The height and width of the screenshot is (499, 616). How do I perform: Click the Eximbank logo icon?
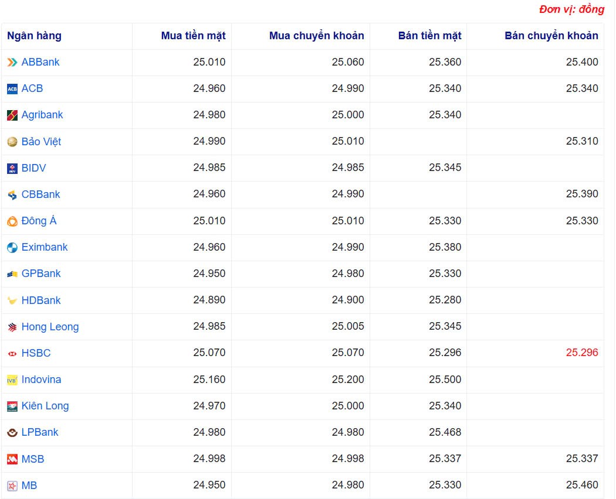click(12, 248)
